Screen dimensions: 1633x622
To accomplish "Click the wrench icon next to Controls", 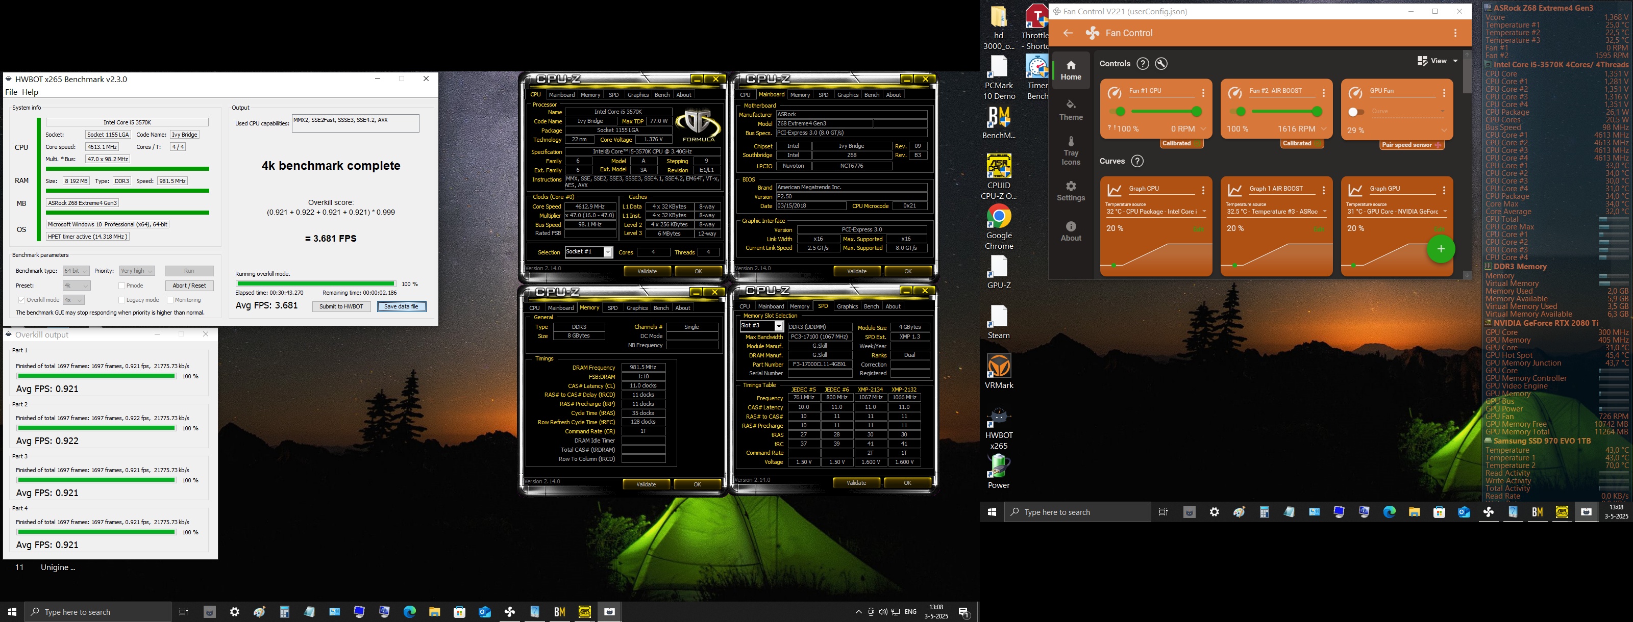I will tap(1161, 63).
